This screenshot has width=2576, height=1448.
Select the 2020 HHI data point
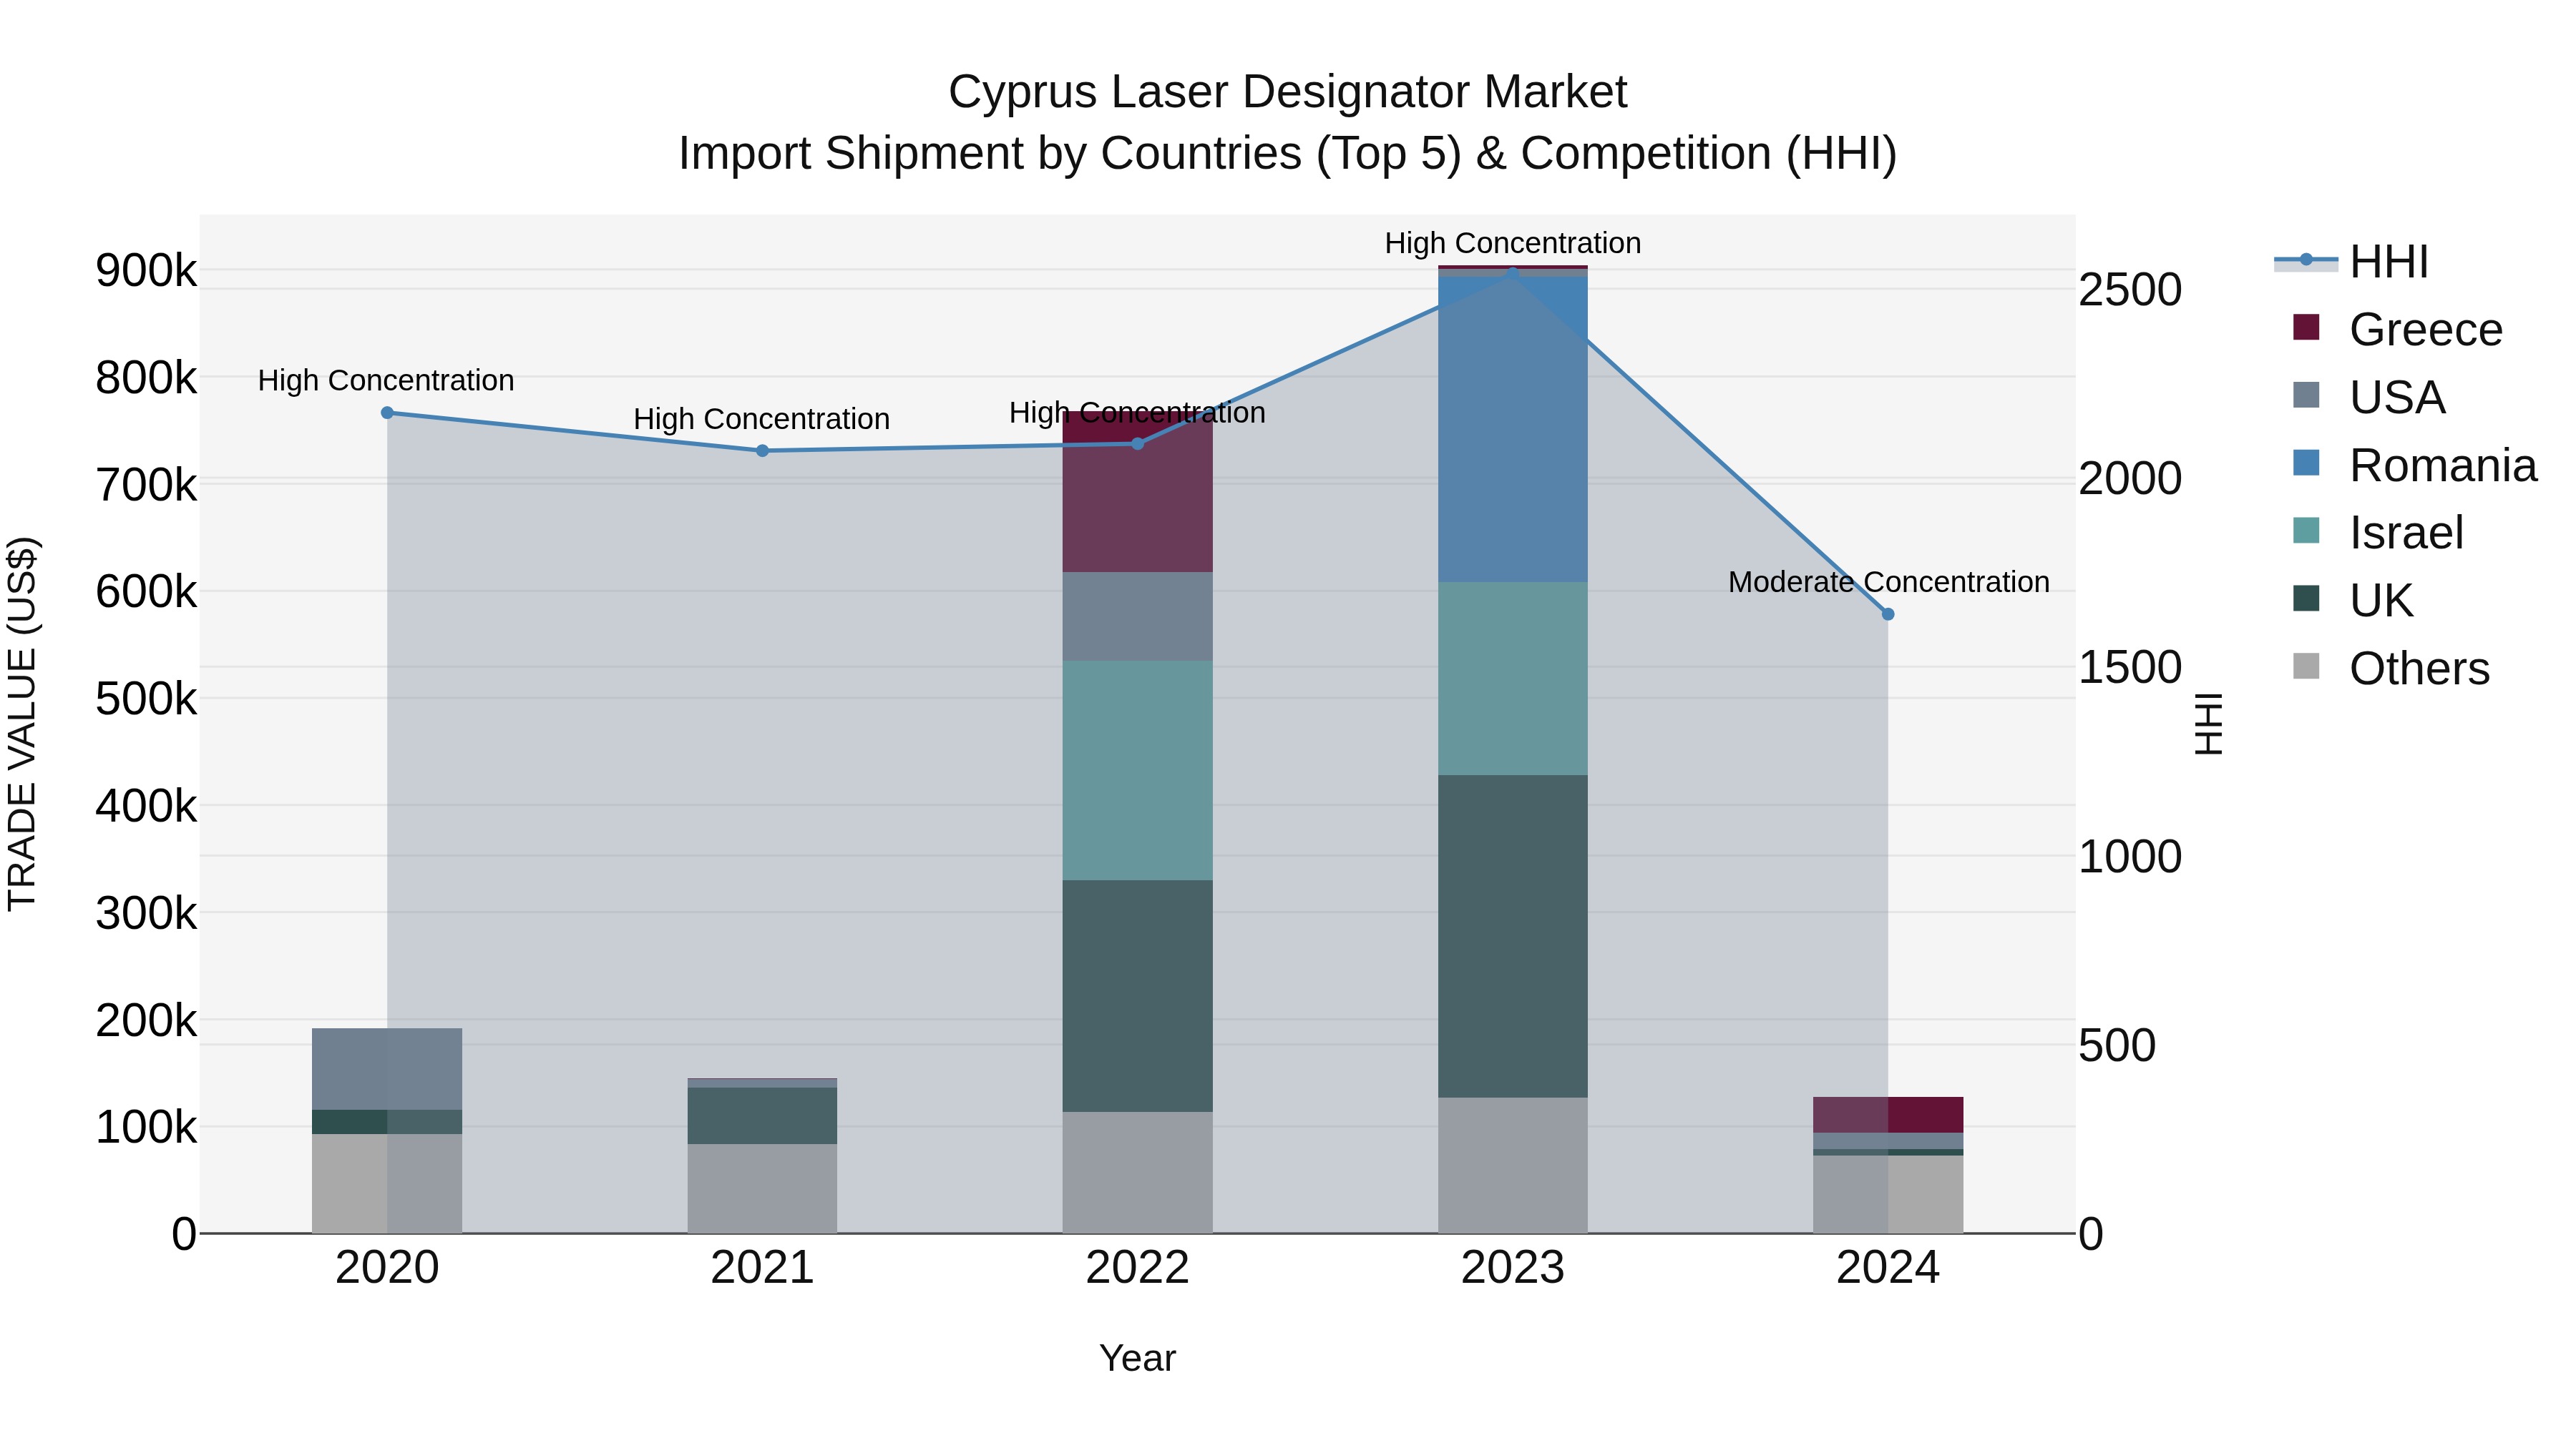[x=387, y=413]
